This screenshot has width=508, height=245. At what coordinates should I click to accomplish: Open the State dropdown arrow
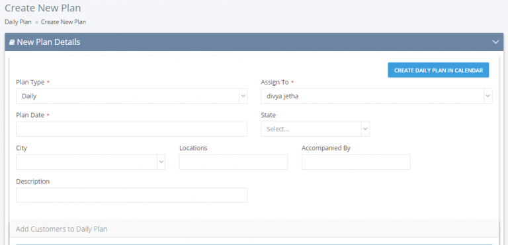coord(365,129)
